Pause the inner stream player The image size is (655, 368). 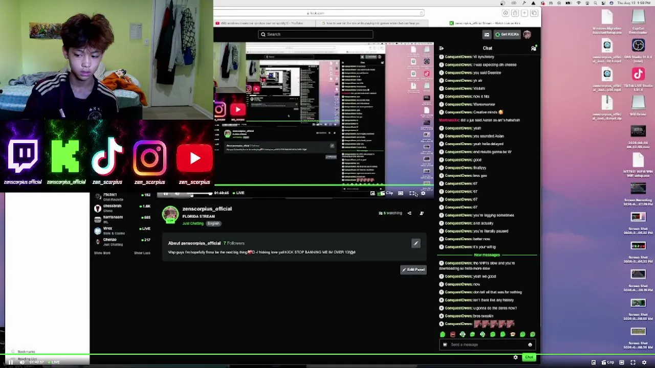(x=165, y=193)
